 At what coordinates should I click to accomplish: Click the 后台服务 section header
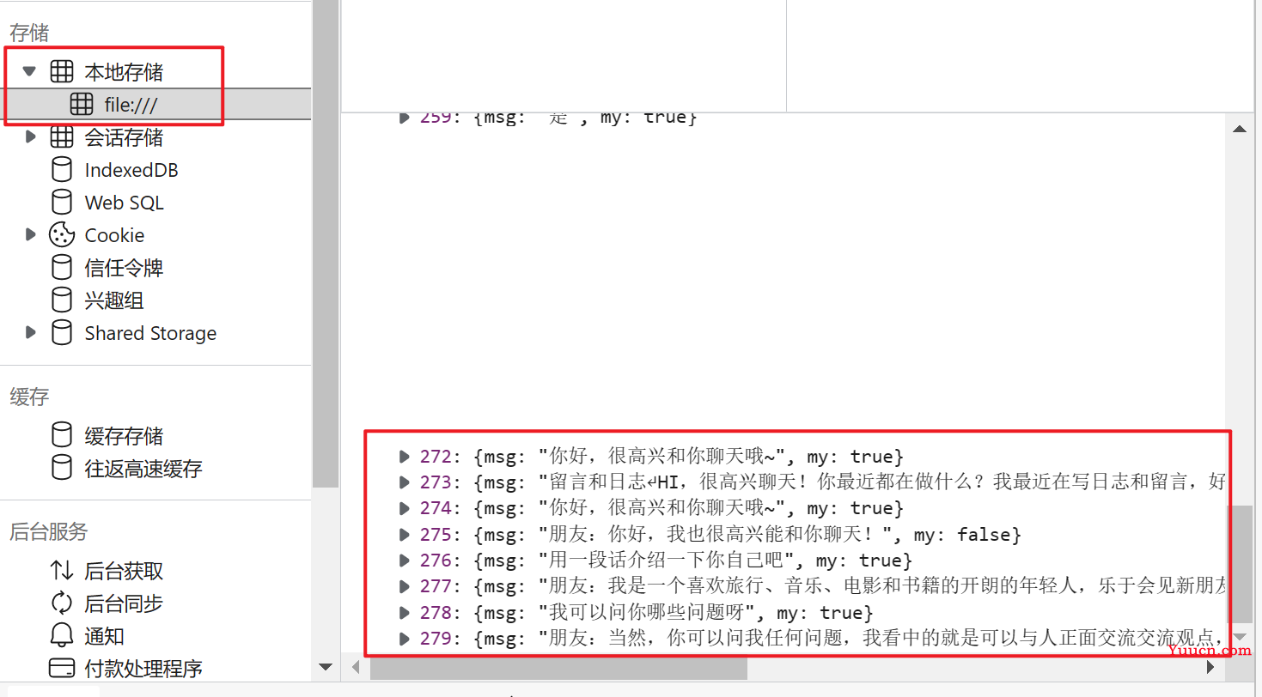click(x=48, y=531)
